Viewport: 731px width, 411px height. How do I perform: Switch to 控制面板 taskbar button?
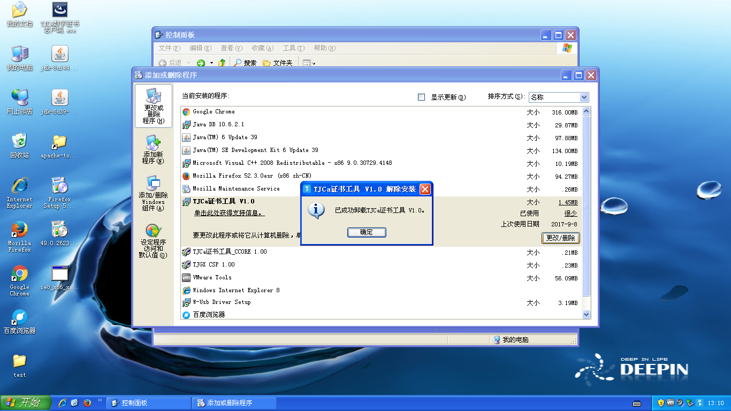click(148, 403)
